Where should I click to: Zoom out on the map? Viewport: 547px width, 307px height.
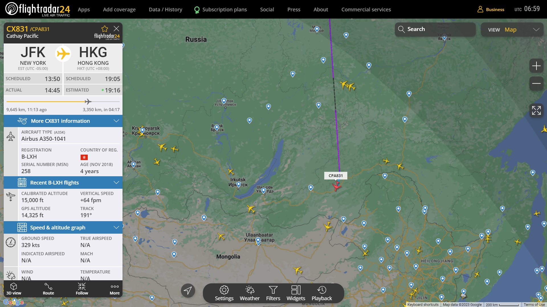click(536, 83)
